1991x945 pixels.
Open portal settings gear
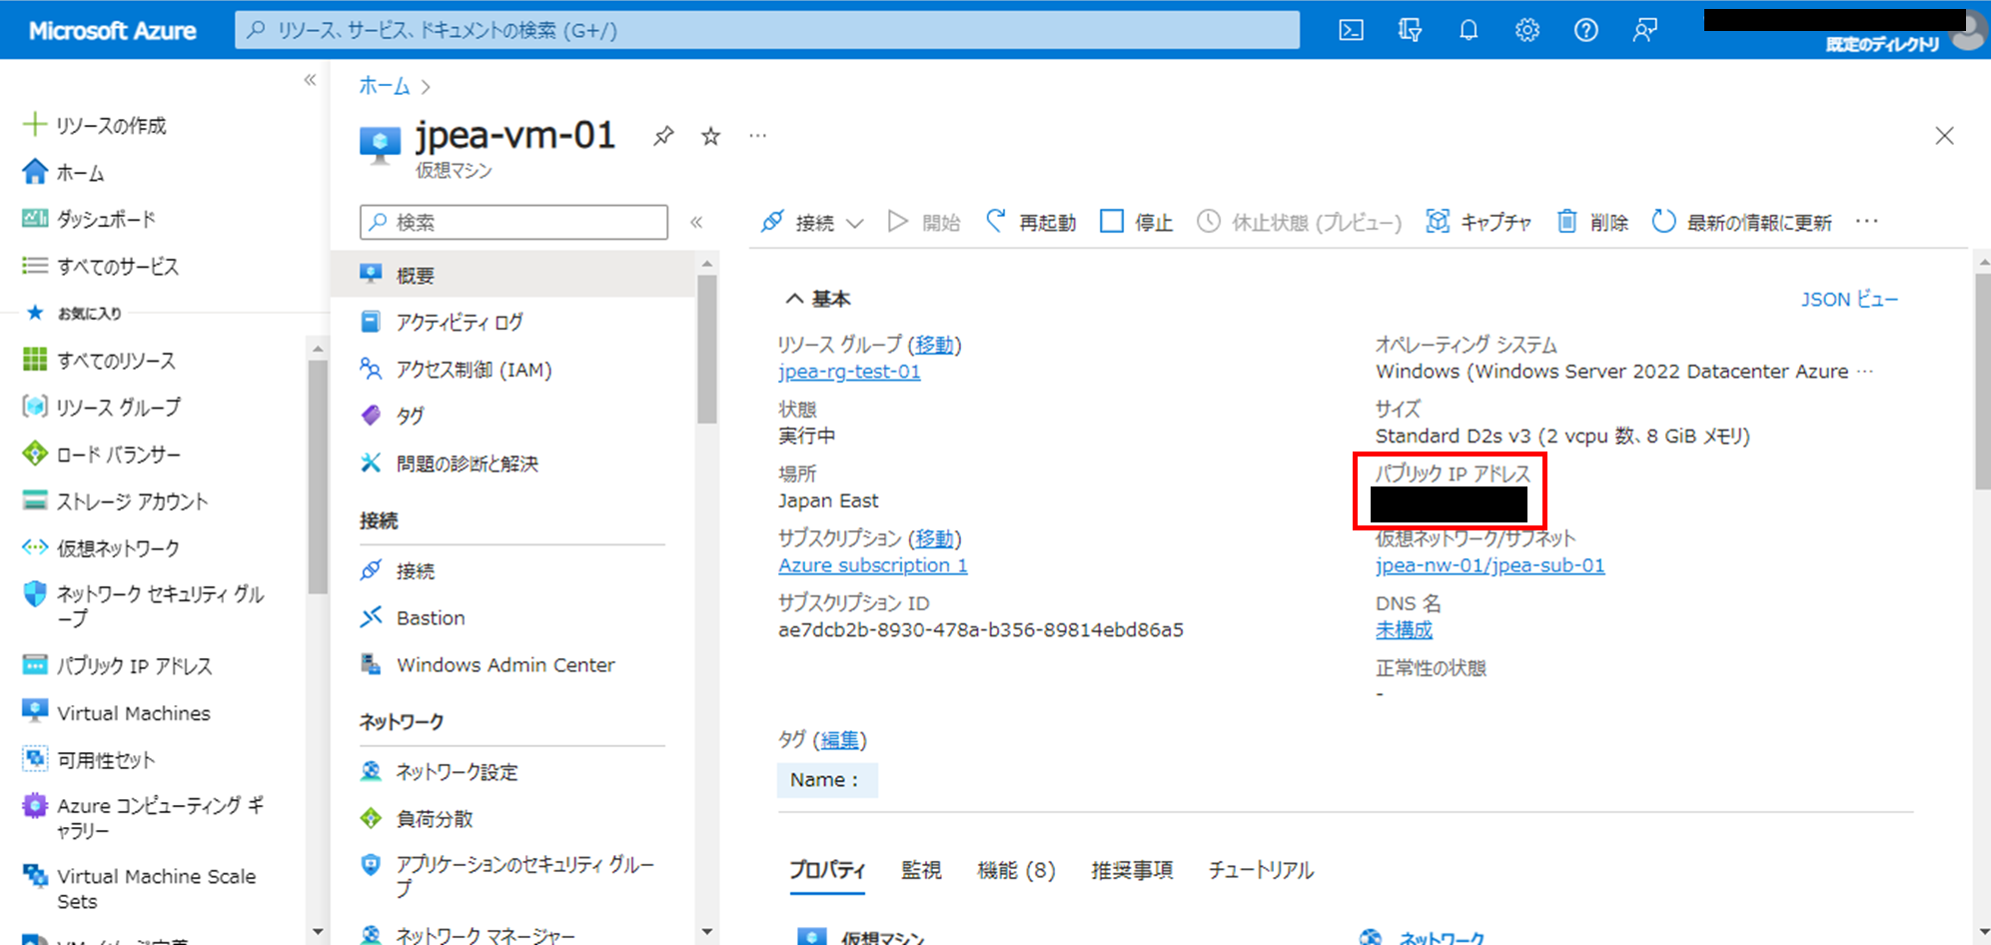(1527, 30)
